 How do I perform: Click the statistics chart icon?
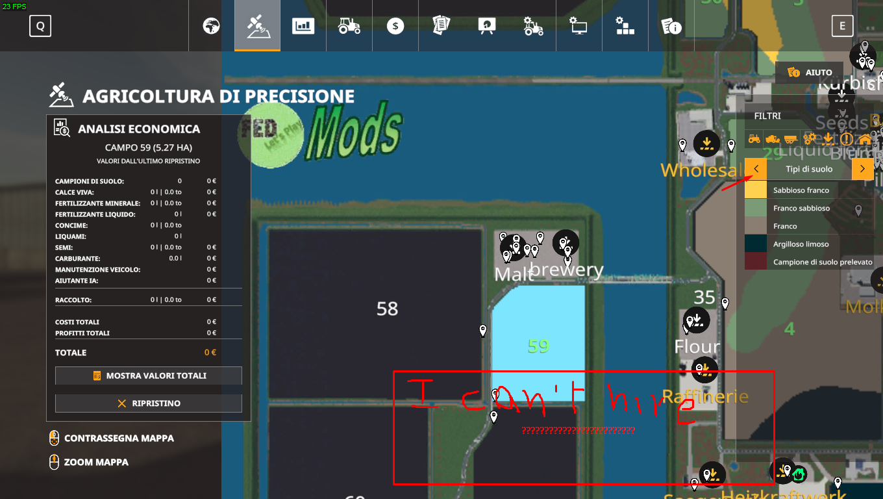pyautogui.click(x=303, y=26)
